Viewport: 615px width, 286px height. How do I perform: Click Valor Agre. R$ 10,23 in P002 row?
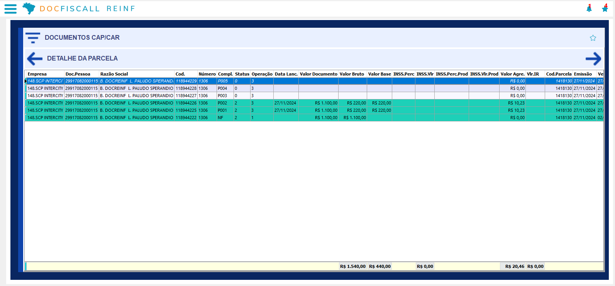tap(513, 103)
